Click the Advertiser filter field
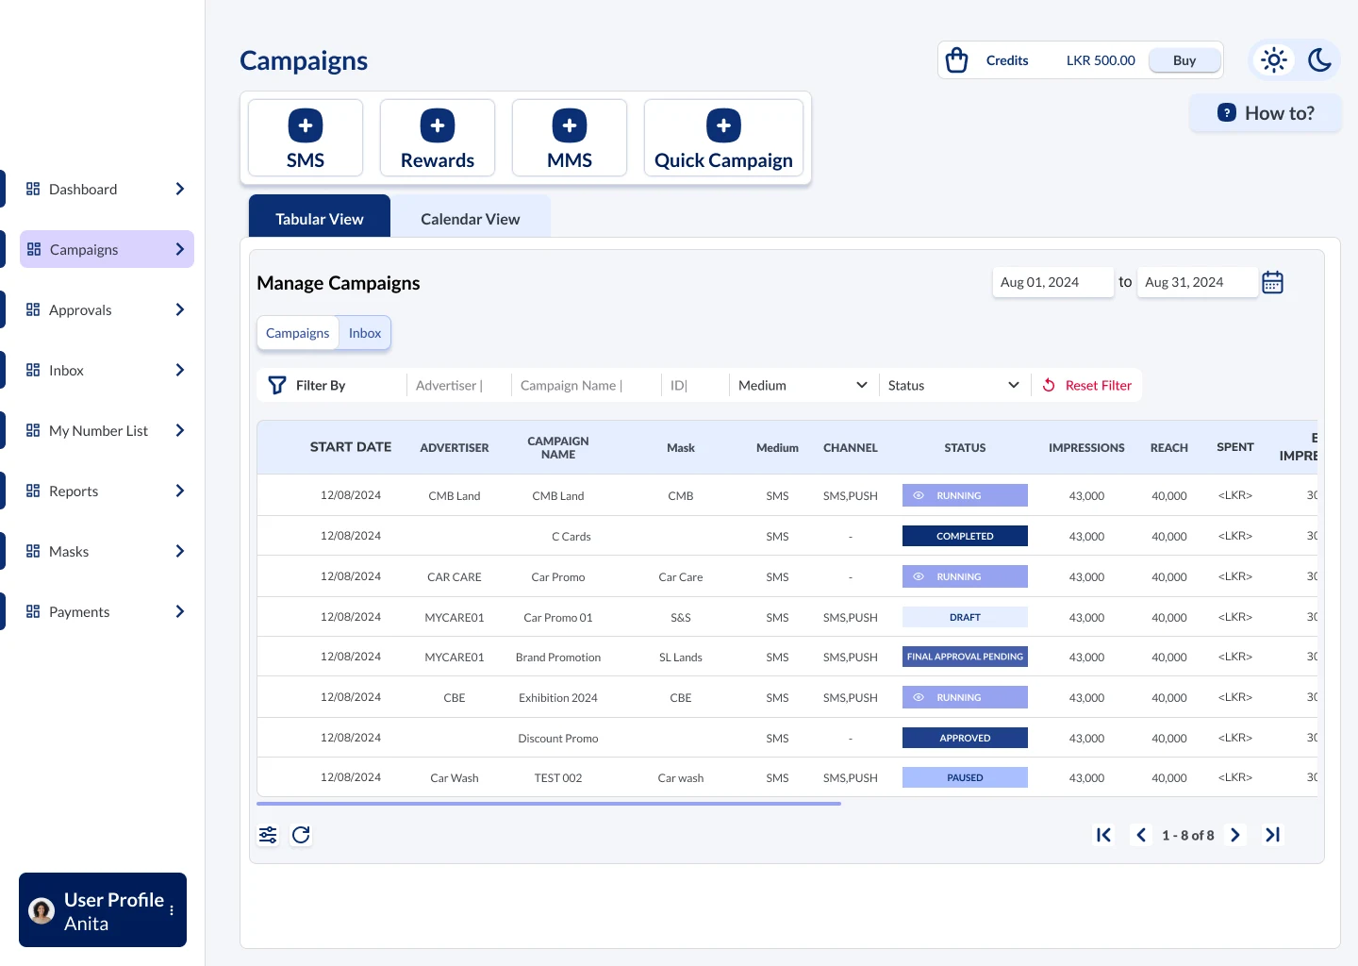Viewport: 1358px width, 966px height. tap(456, 385)
